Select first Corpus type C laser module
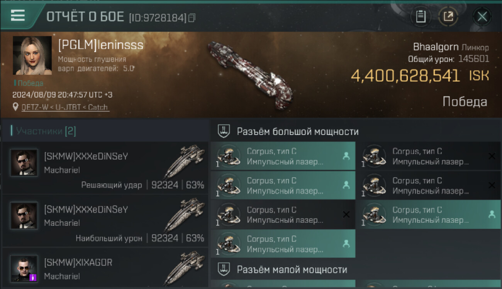This screenshot has width=502, height=289. [283, 156]
